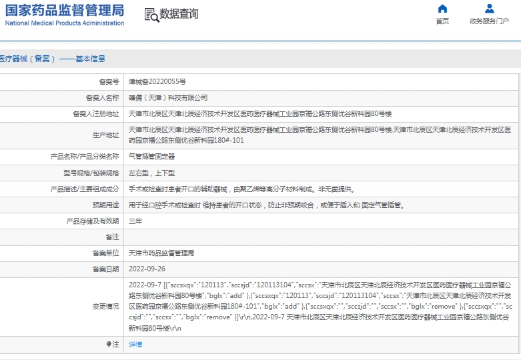Screen dimensions: 521x360
Task: Click the 产品名称/产品分类名称 label
Action: click(85, 157)
